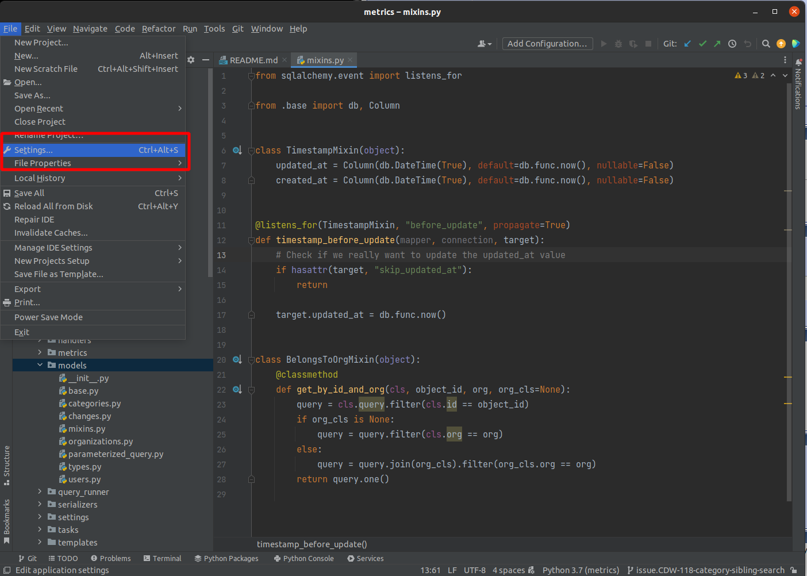The image size is (807, 576).
Task: Click 4 spaces indent setting
Action: point(509,570)
